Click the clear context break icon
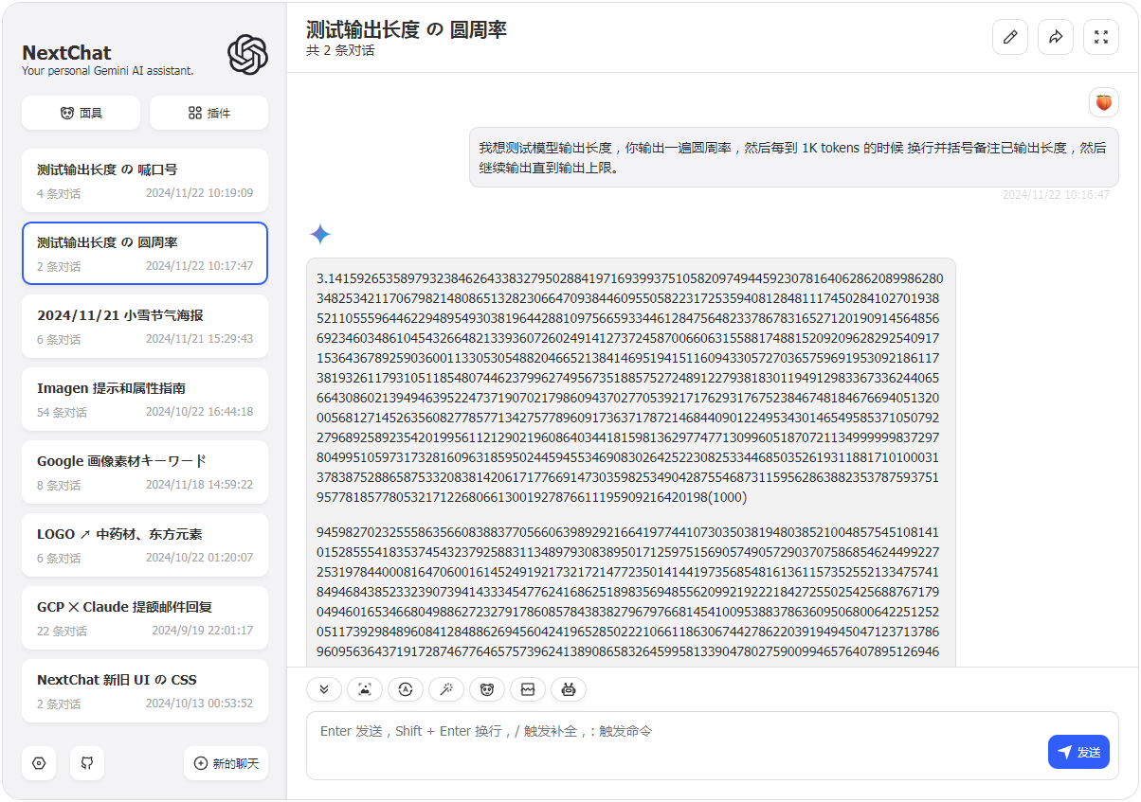The width and height of the screenshot is (1141, 802). [528, 689]
